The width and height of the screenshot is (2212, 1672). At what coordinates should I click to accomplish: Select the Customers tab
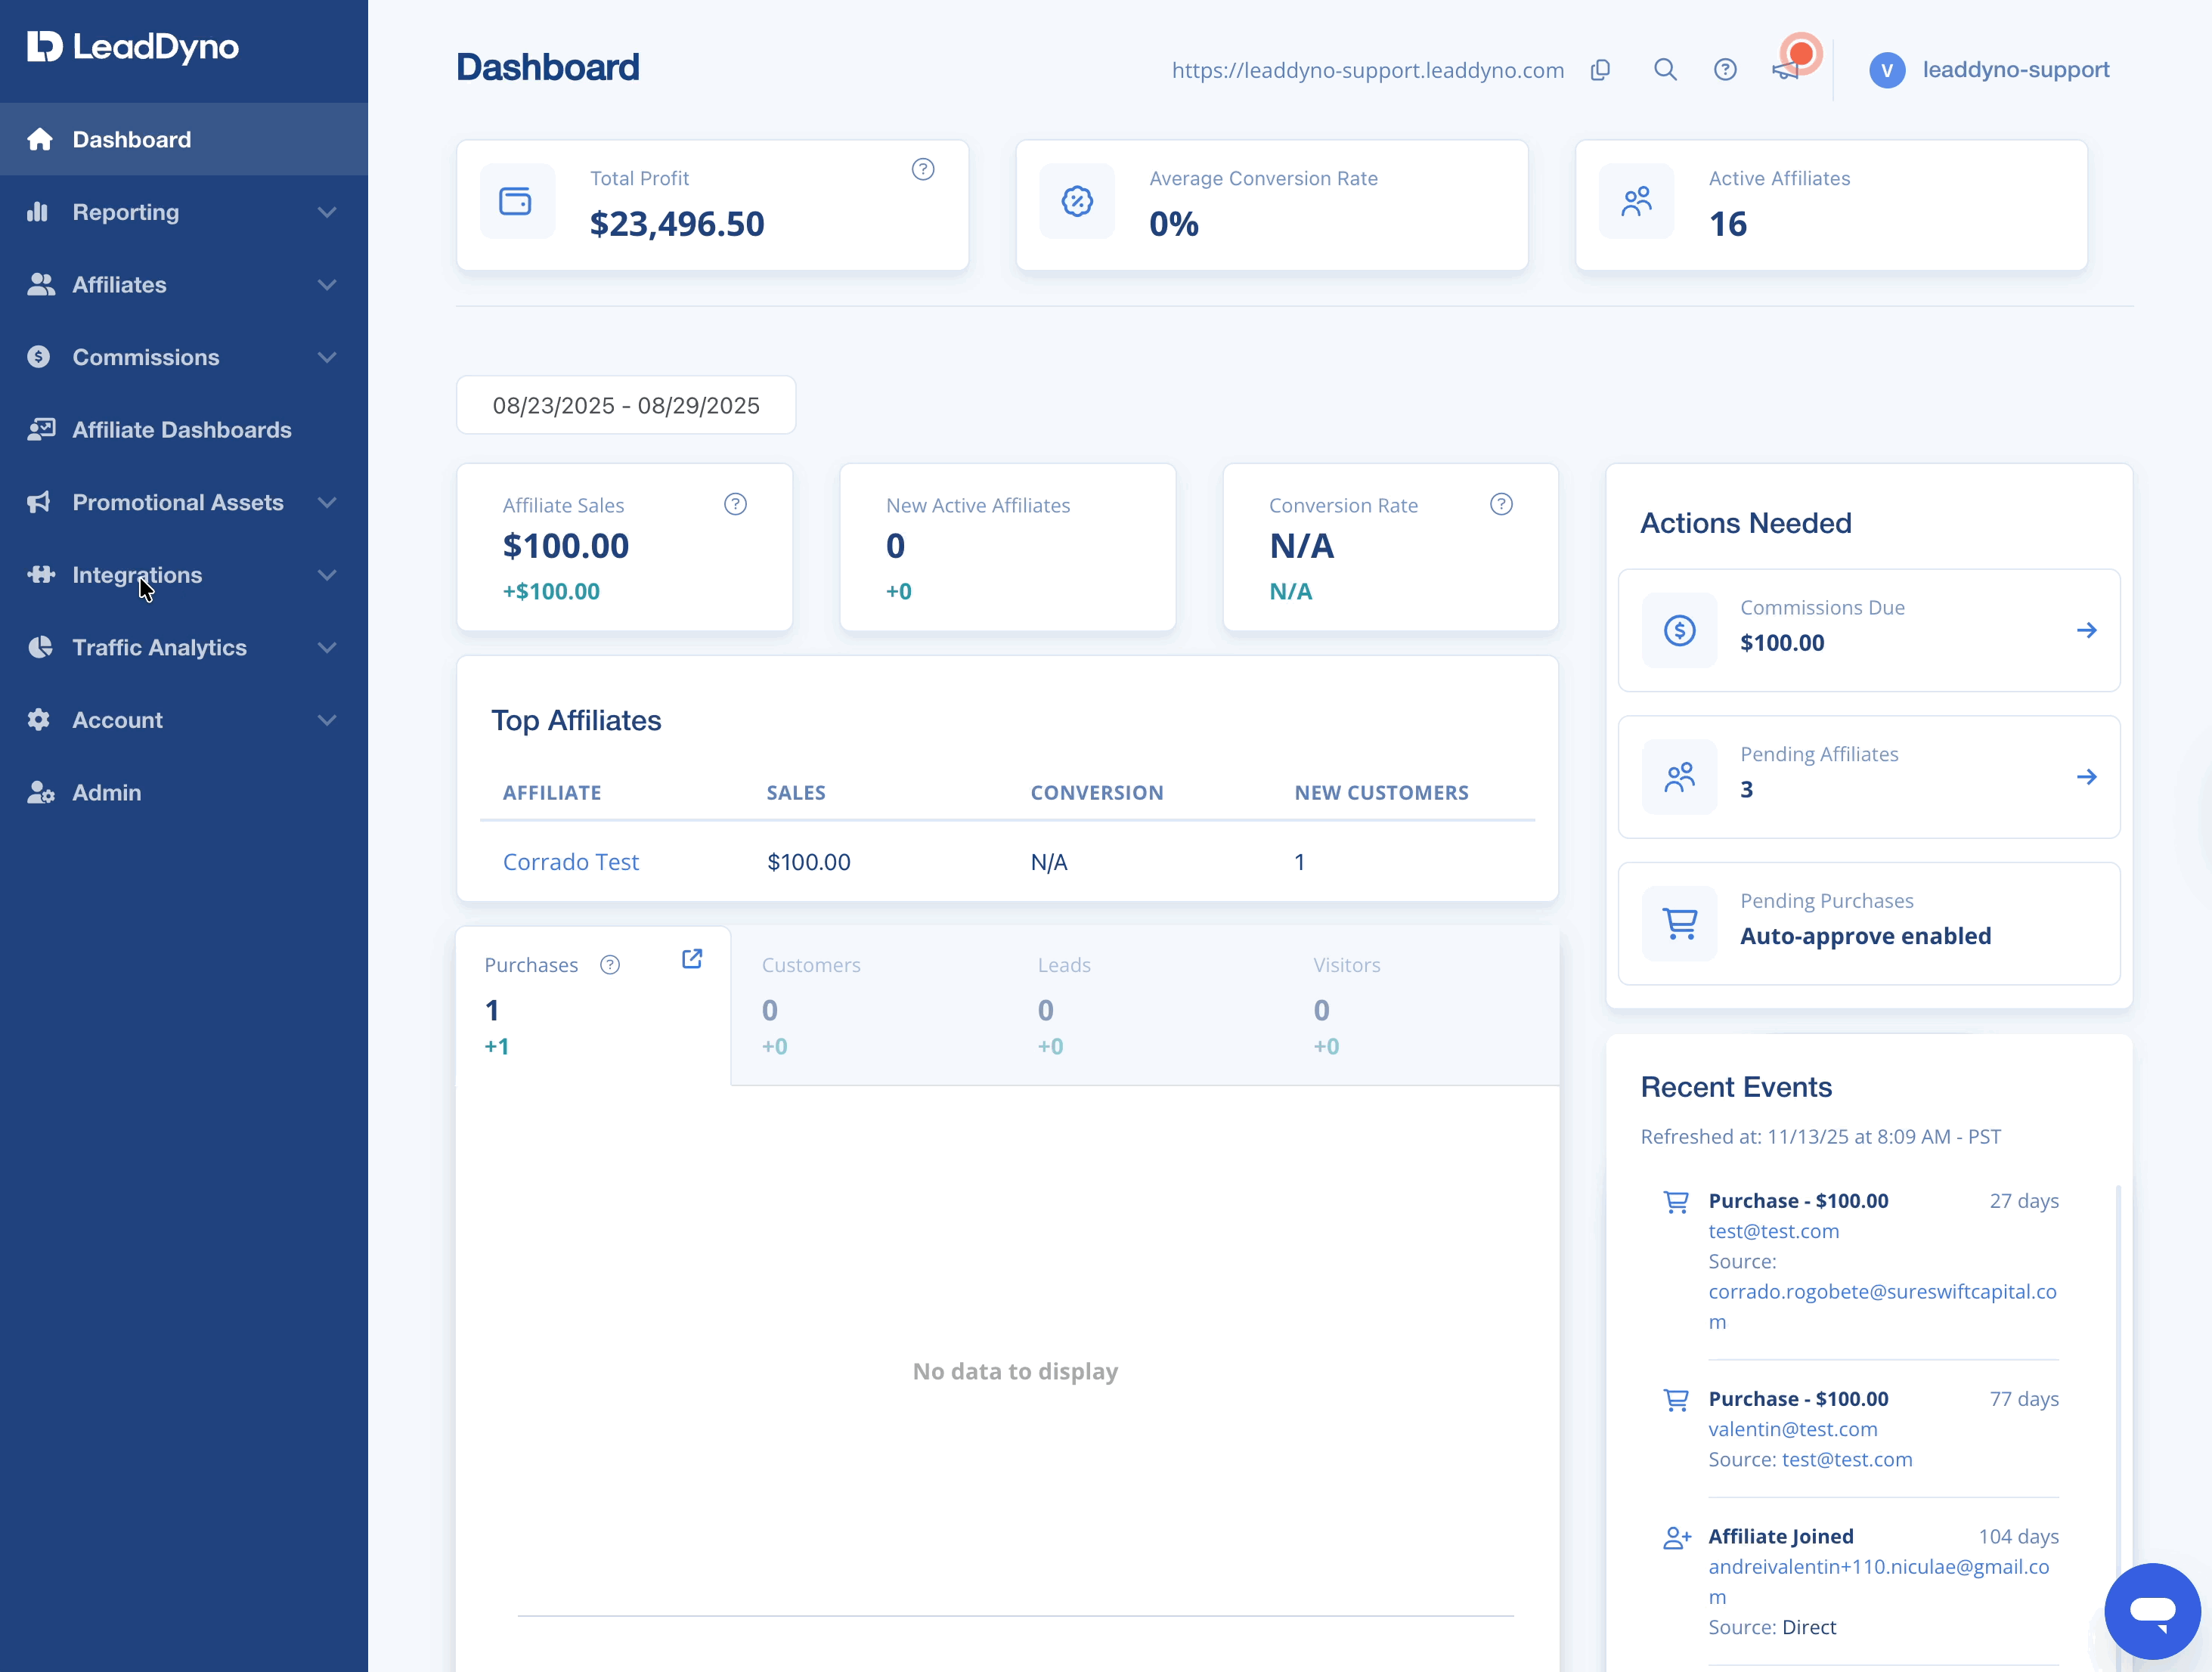(869, 1005)
